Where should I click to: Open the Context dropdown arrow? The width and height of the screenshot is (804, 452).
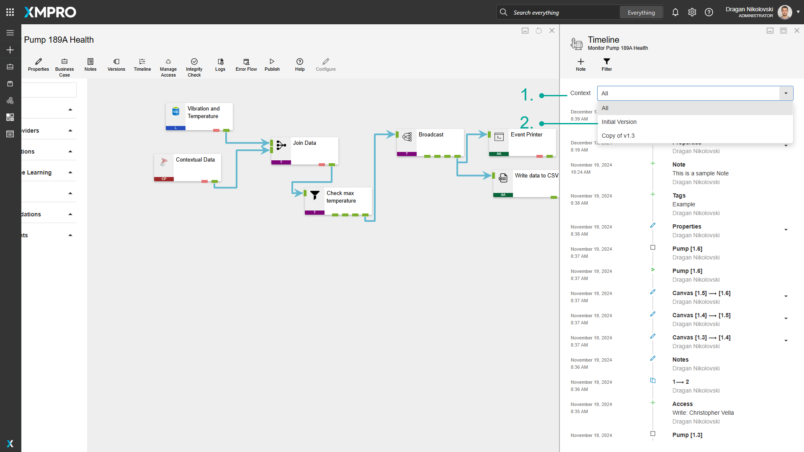pos(786,93)
